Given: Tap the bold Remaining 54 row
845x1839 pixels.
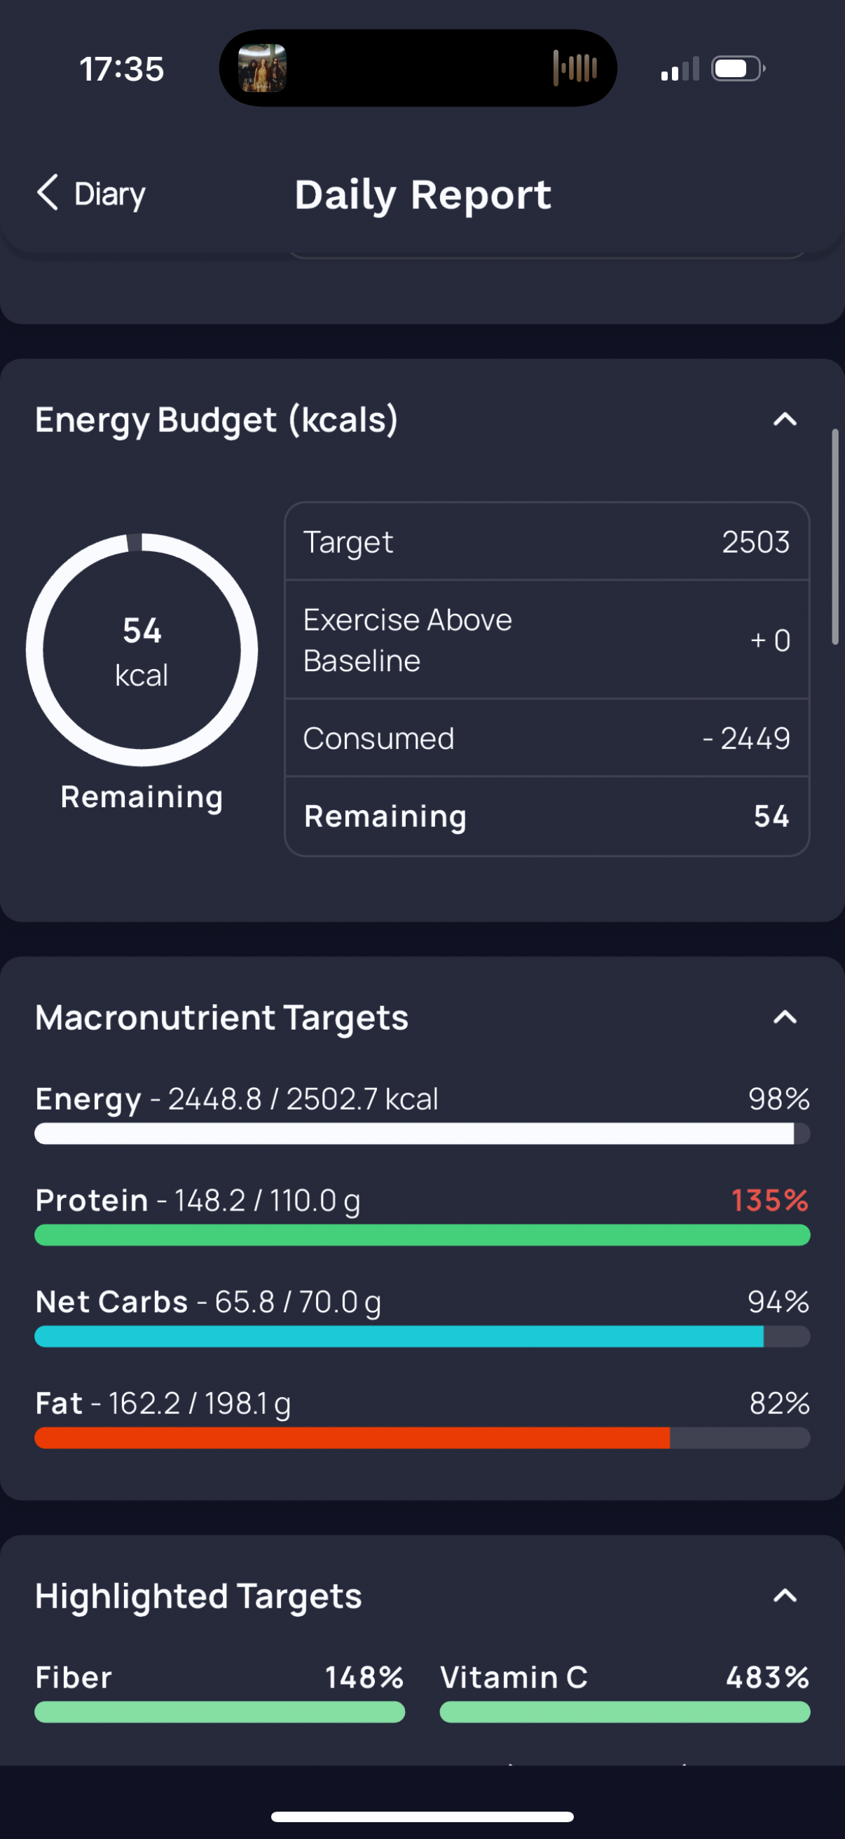Looking at the screenshot, I should click(x=547, y=816).
